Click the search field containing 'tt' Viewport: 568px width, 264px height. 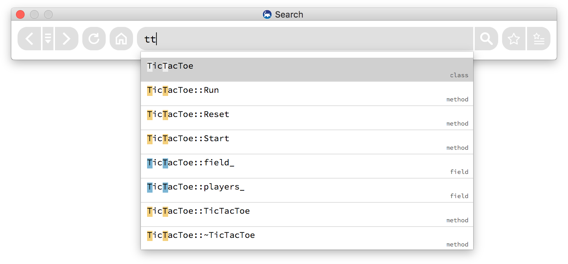(304, 39)
